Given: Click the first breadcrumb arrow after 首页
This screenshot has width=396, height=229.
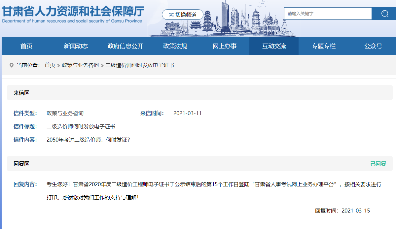Looking at the screenshot, I should click(58, 66).
